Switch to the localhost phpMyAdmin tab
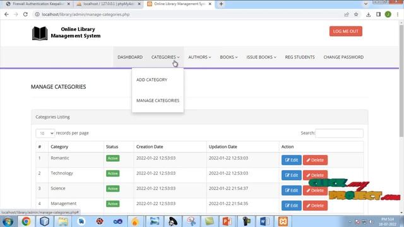Image resolution: width=404 pixels, height=227 pixels. 108,4
